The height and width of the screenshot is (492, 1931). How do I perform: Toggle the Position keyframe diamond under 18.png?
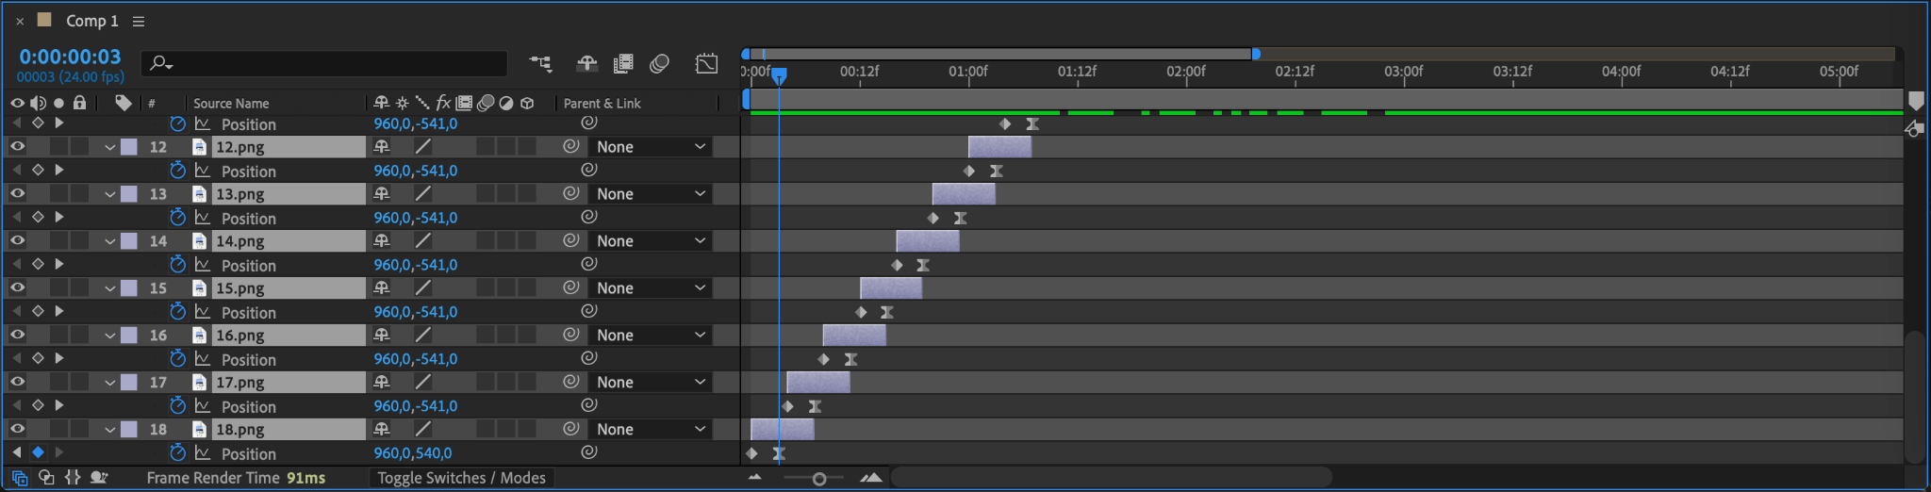[x=38, y=452]
